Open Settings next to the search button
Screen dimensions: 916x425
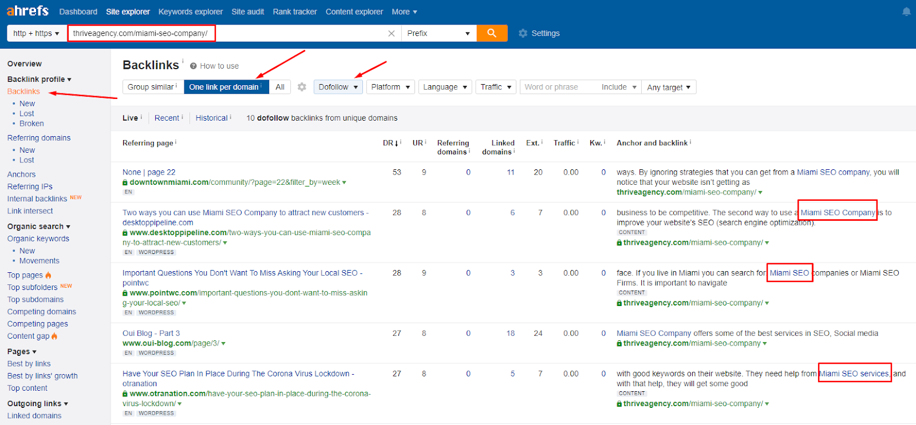click(539, 33)
